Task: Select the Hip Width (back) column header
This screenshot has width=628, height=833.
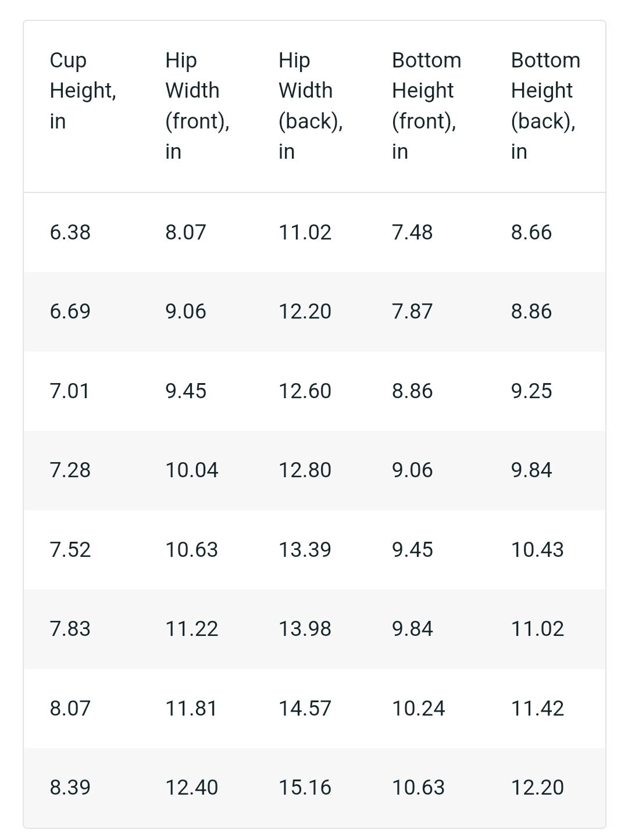Action: pos(311,106)
